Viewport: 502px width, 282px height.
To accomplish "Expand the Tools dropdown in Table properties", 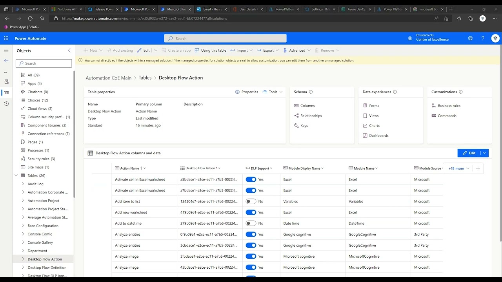I will [x=273, y=92].
